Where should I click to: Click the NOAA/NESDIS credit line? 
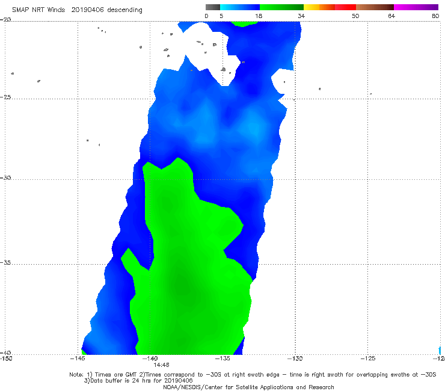pyautogui.click(x=248, y=387)
